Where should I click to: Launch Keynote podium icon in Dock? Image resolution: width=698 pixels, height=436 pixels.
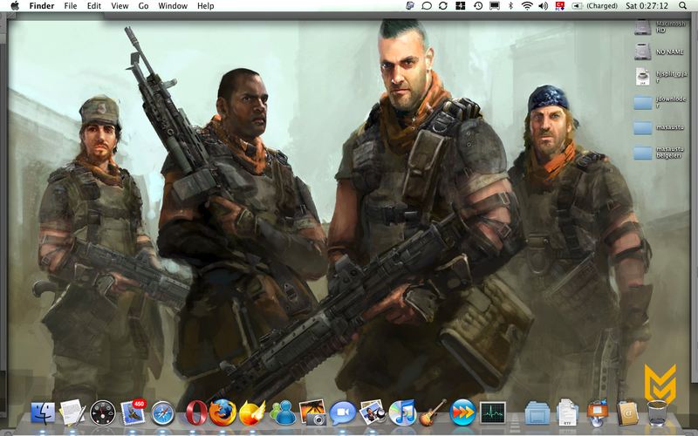(x=598, y=412)
